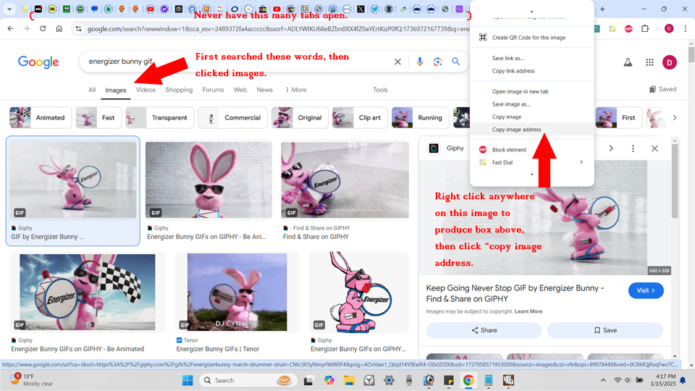Switch to the Videos tab
The height and width of the screenshot is (391, 695).
pyautogui.click(x=146, y=90)
